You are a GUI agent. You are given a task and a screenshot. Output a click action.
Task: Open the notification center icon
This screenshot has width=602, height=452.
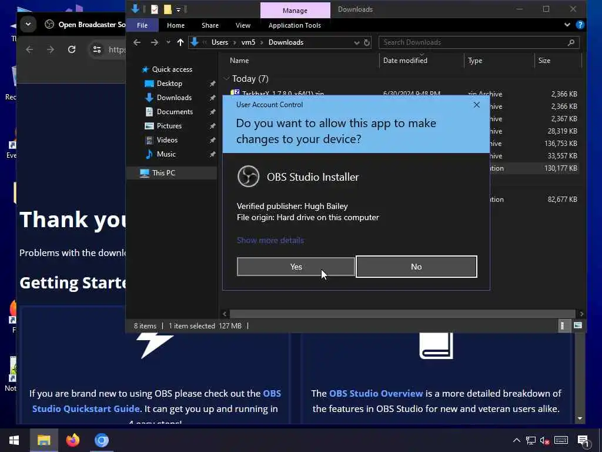tap(584, 441)
